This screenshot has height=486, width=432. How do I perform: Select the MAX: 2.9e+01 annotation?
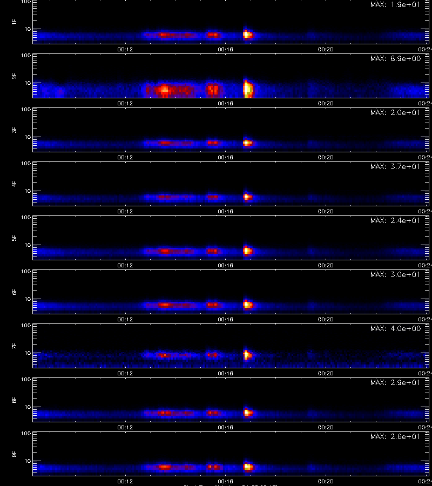click(395, 382)
